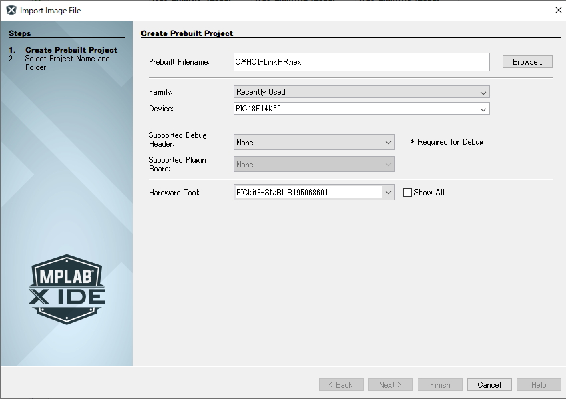
Task: Click the MPLAB X icon in title bar
Action: point(11,11)
